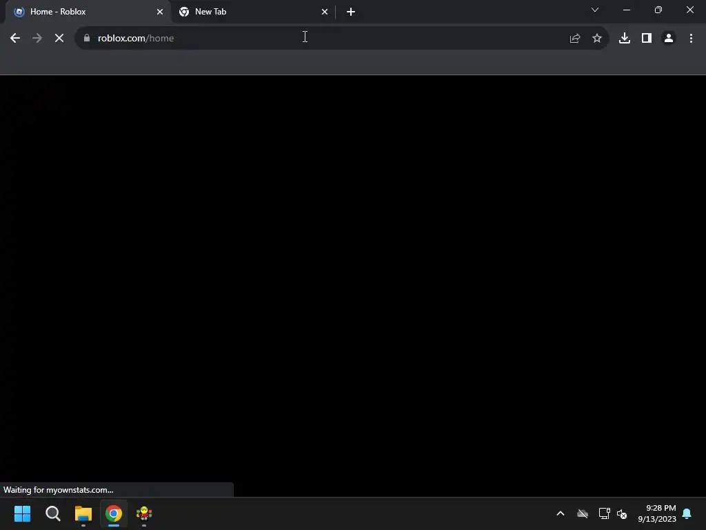Open the Chrome profile menu
The image size is (706, 530).
669,39
